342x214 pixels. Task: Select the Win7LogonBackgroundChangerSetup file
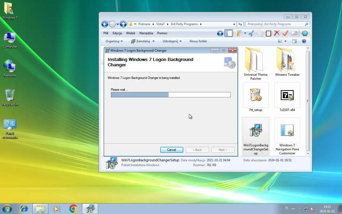[x=256, y=137]
